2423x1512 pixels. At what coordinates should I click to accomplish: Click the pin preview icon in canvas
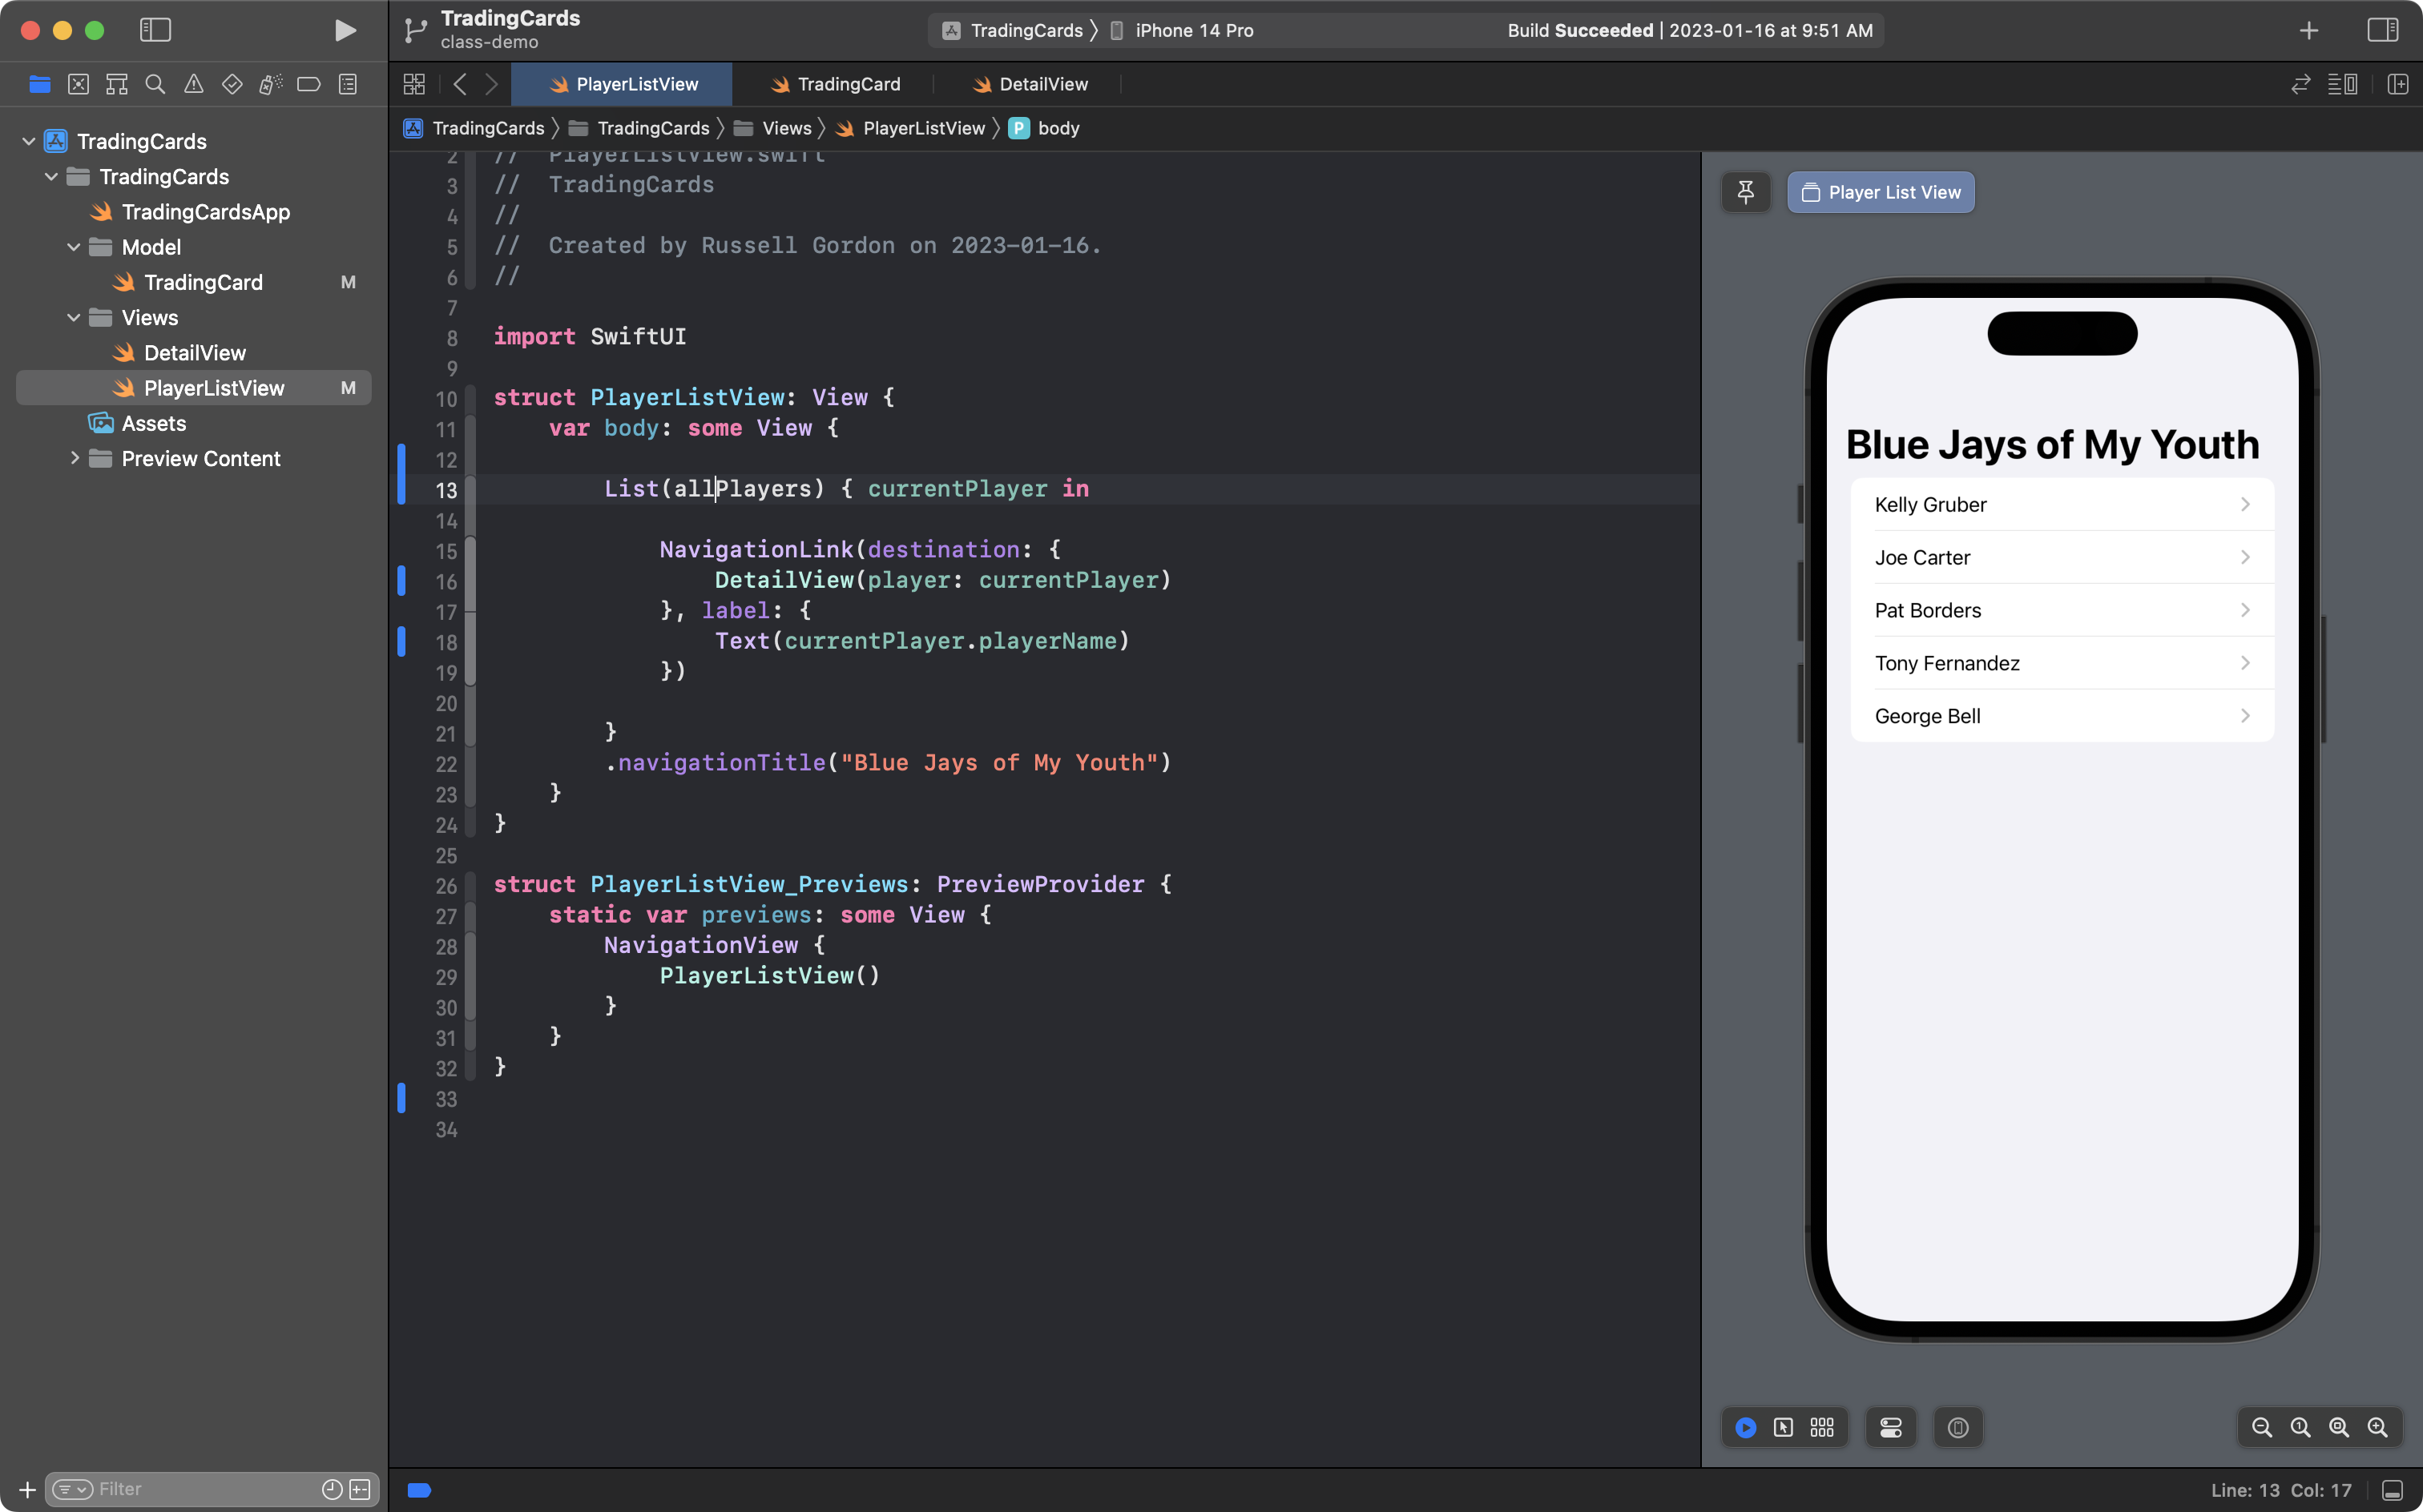pos(1745,191)
